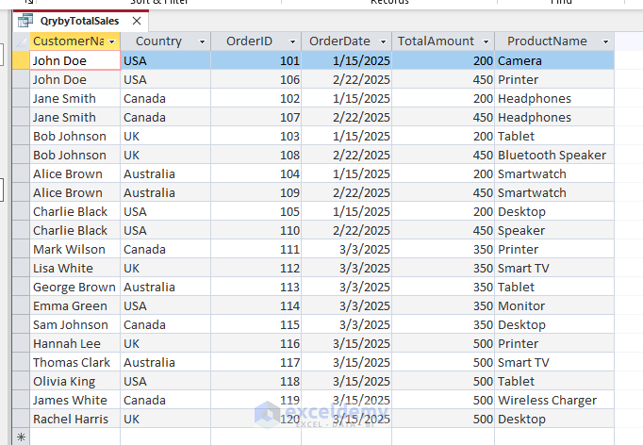This screenshot has width=643, height=445.
Task: Click the Bluetooth Speaker cell
Action: tap(553, 155)
